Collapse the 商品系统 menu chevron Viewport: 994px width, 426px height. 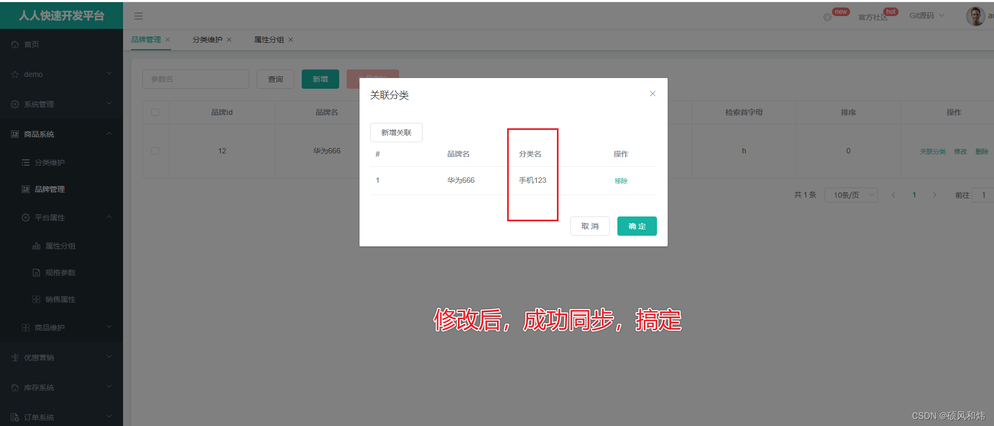[109, 133]
